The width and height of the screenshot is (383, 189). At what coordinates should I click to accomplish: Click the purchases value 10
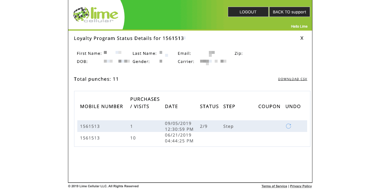[133, 138]
